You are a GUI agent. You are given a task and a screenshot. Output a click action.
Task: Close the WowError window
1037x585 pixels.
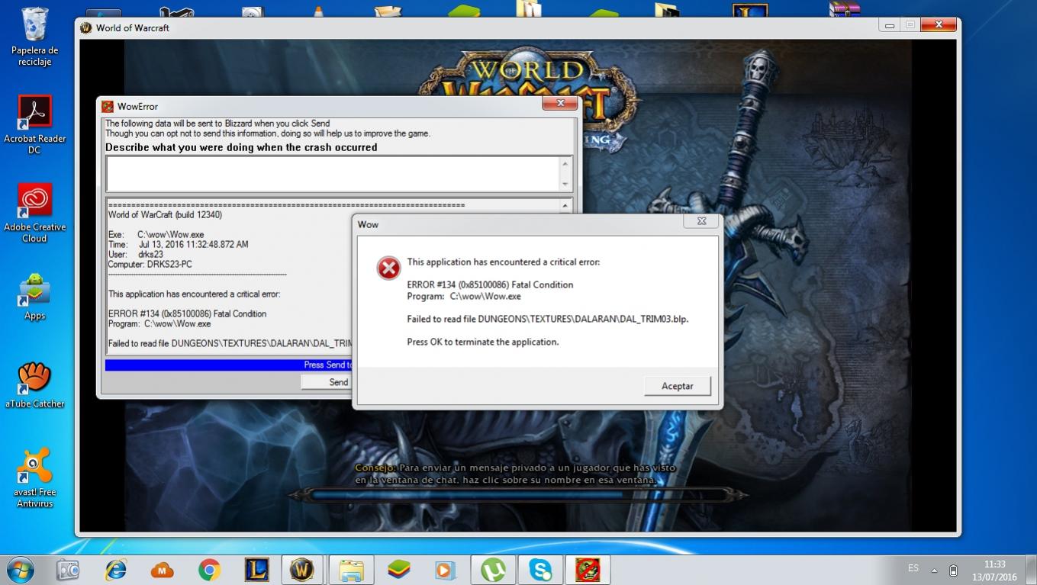pyautogui.click(x=561, y=103)
